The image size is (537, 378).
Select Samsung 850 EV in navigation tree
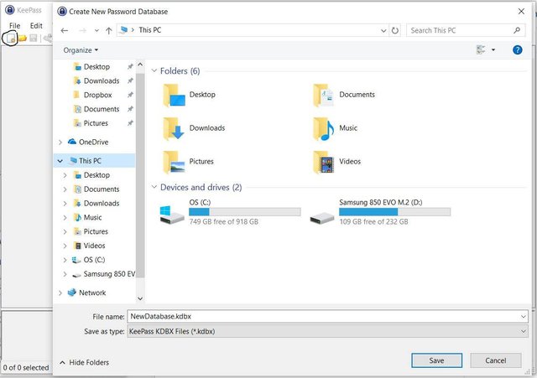point(104,274)
